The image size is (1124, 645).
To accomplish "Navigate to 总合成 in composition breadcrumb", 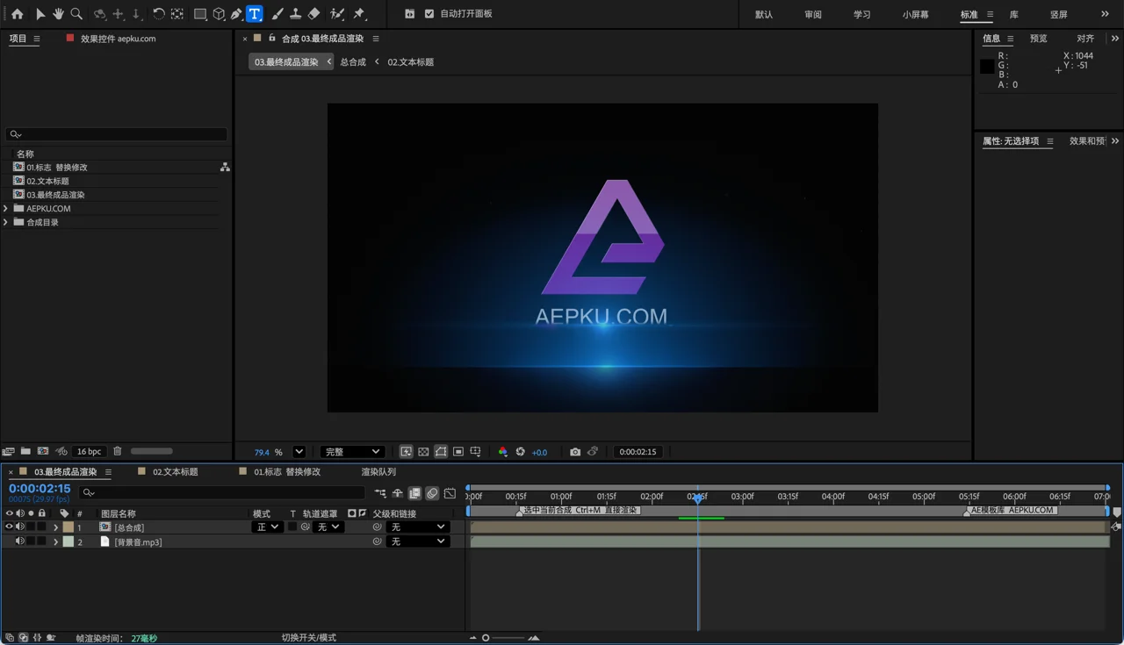I will [353, 62].
